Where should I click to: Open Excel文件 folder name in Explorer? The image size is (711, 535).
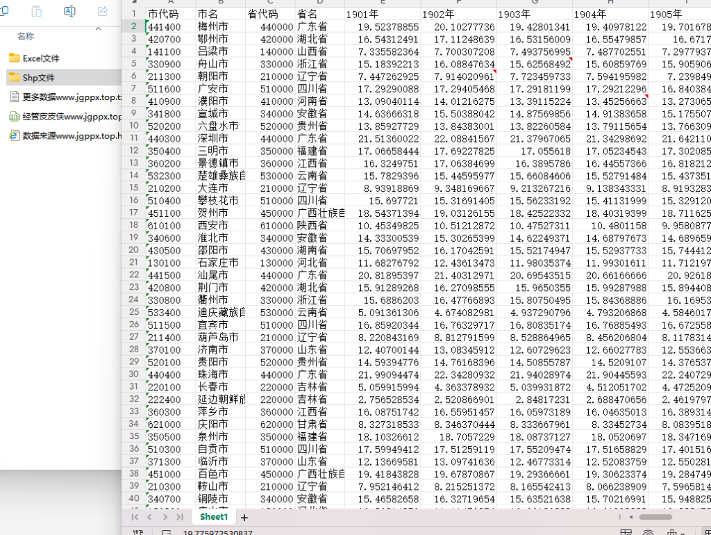point(41,58)
